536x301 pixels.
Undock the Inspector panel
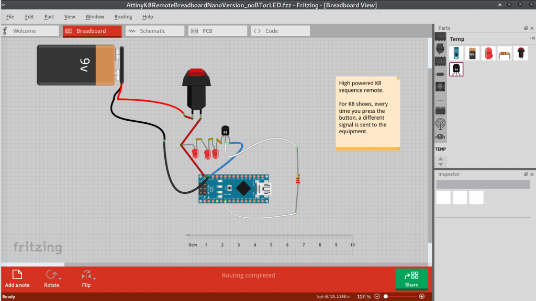[x=526, y=174]
